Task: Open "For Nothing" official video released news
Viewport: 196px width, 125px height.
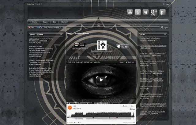Action: click(x=150, y=39)
